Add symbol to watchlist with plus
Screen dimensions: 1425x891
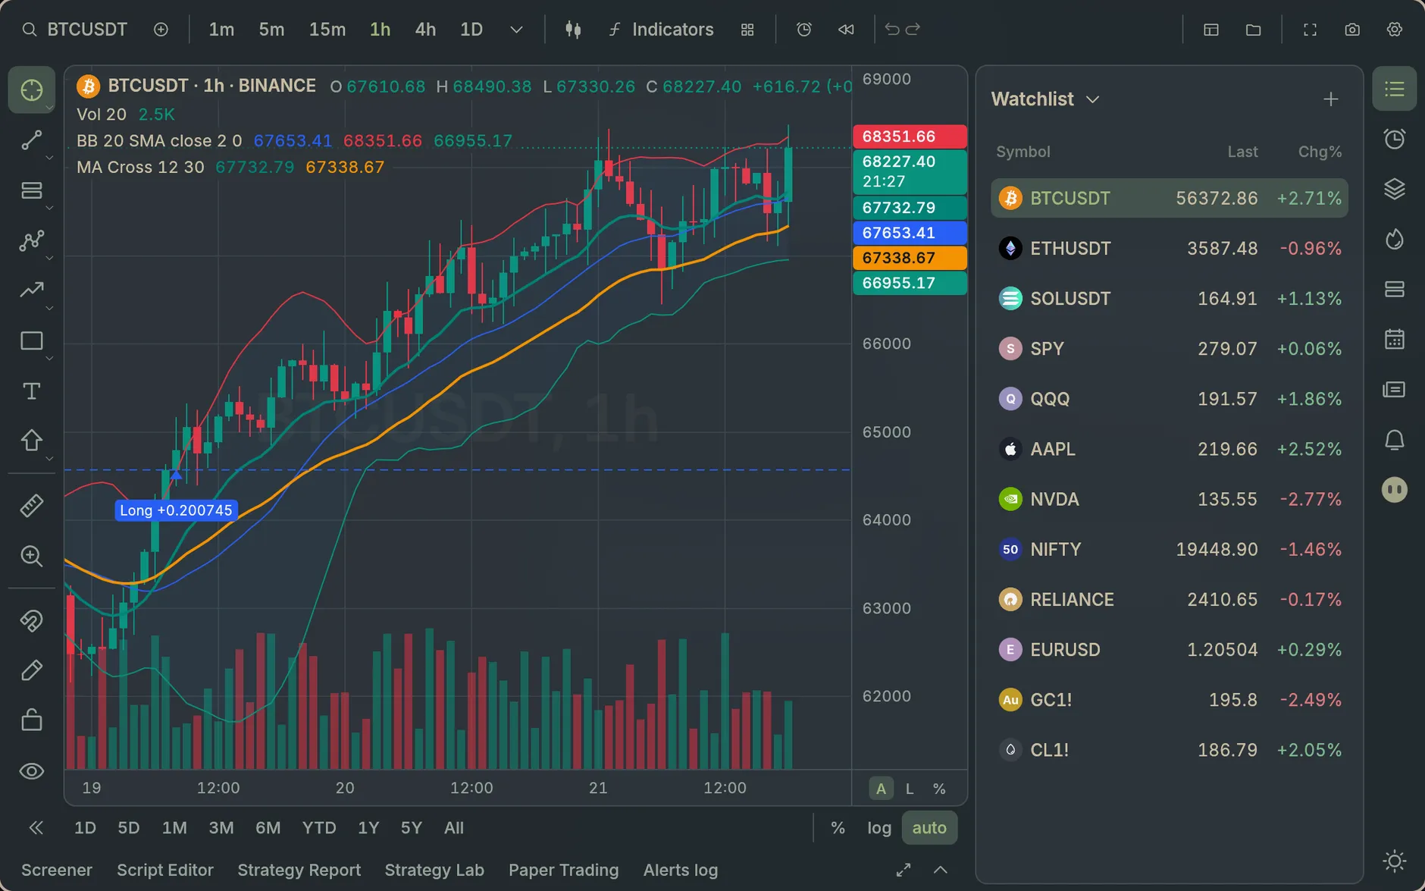pos(1331,99)
